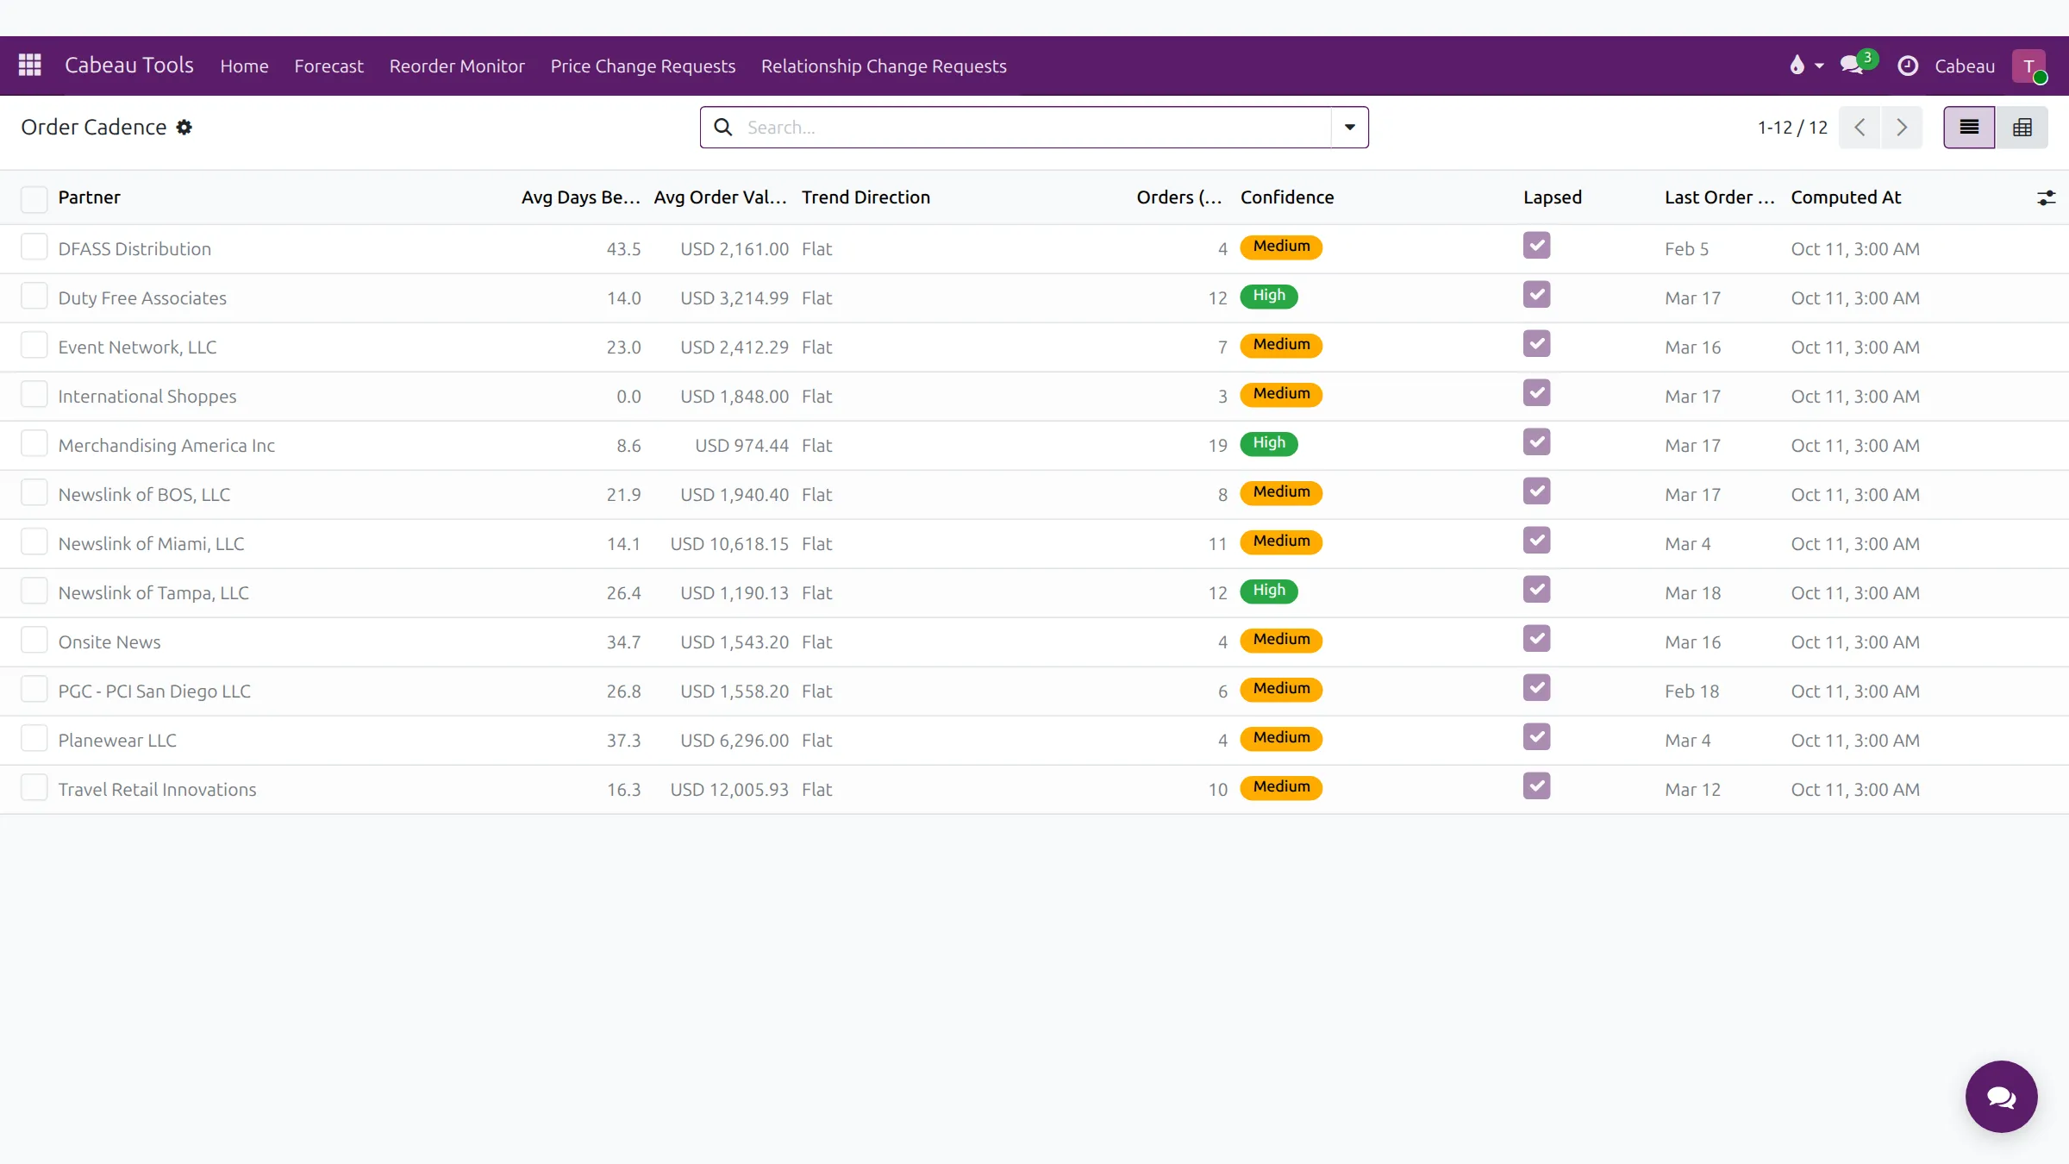This screenshot has height=1164, width=2069.
Task: Go to next page of records
Action: click(1902, 128)
